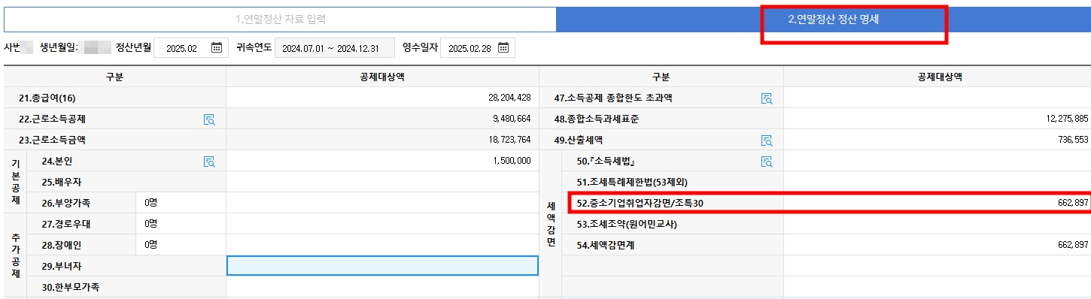The image size is (1091, 299).
Task: Select the 47.소득공제 종합한도 초과액 amount cell
Action: [x=937, y=98]
